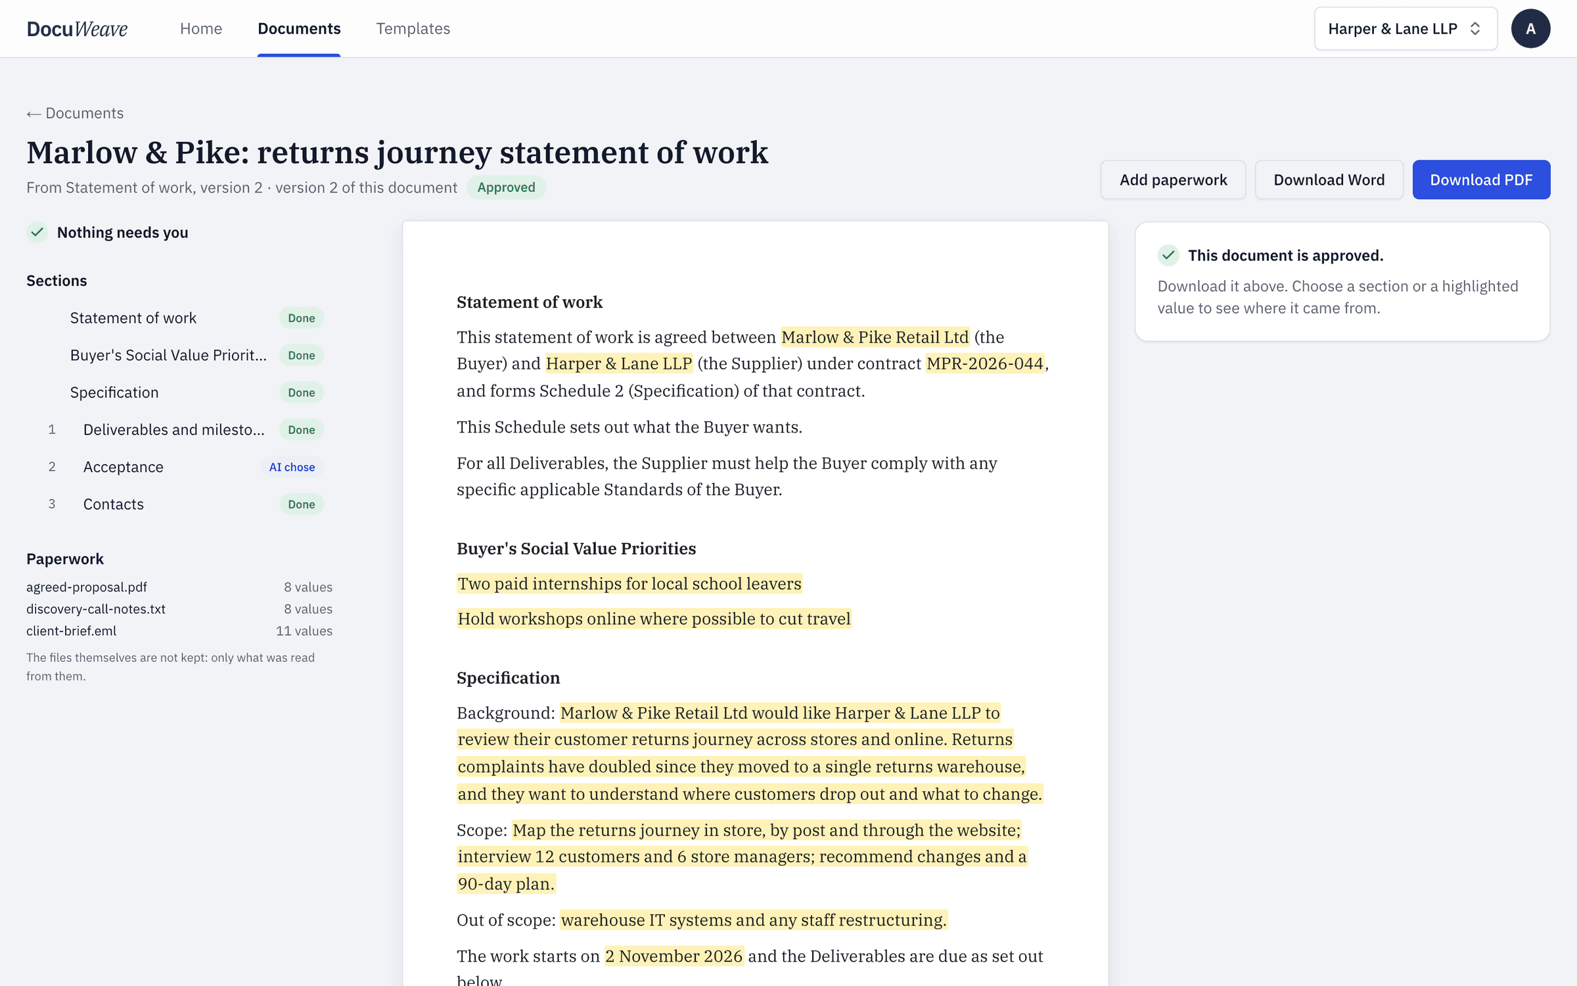Click check icon in This document is approved card
Image resolution: width=1577 pixels, height=986 pixels.
[1168, 255]
